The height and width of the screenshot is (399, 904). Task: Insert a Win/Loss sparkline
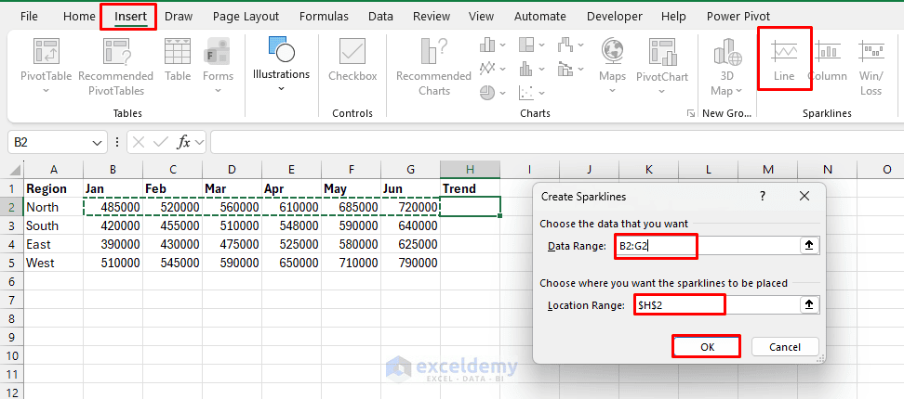point(871,67)
